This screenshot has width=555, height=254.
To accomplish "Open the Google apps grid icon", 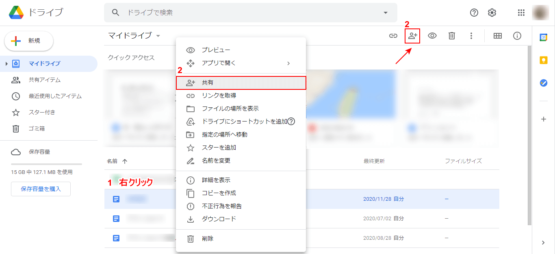I will [x=521, y=13].
